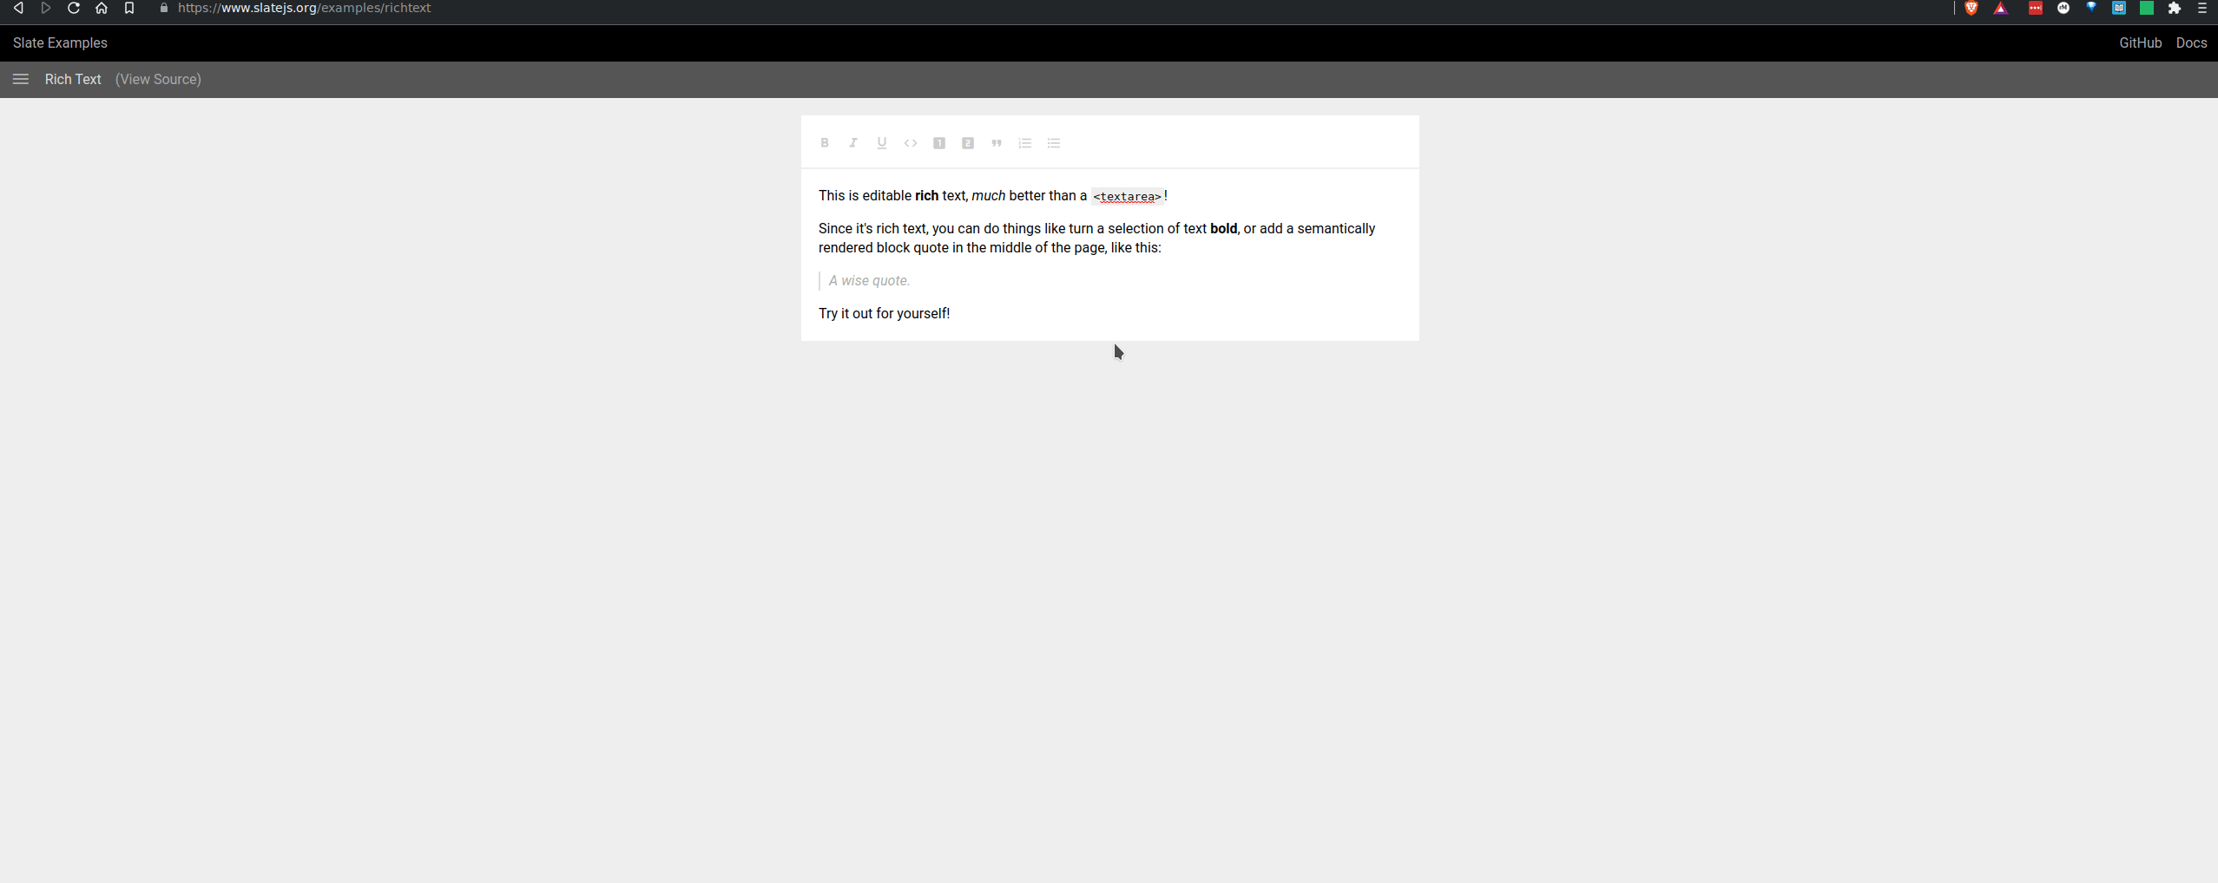Toggle bulleted list format
The height and width of the screenshot is (883, 2218).
point(1054,143)
